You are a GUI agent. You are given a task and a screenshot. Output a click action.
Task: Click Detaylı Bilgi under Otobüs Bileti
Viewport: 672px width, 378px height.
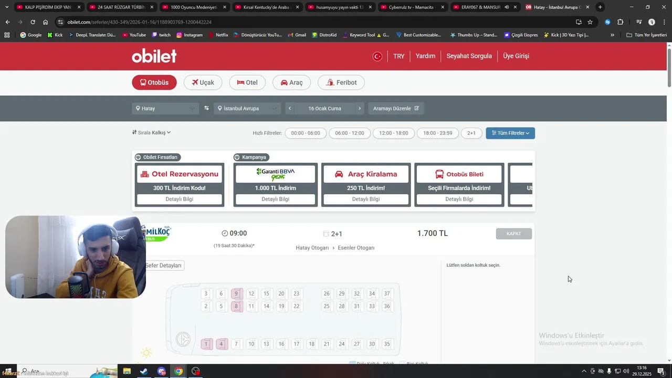click(x=459, y=199)
